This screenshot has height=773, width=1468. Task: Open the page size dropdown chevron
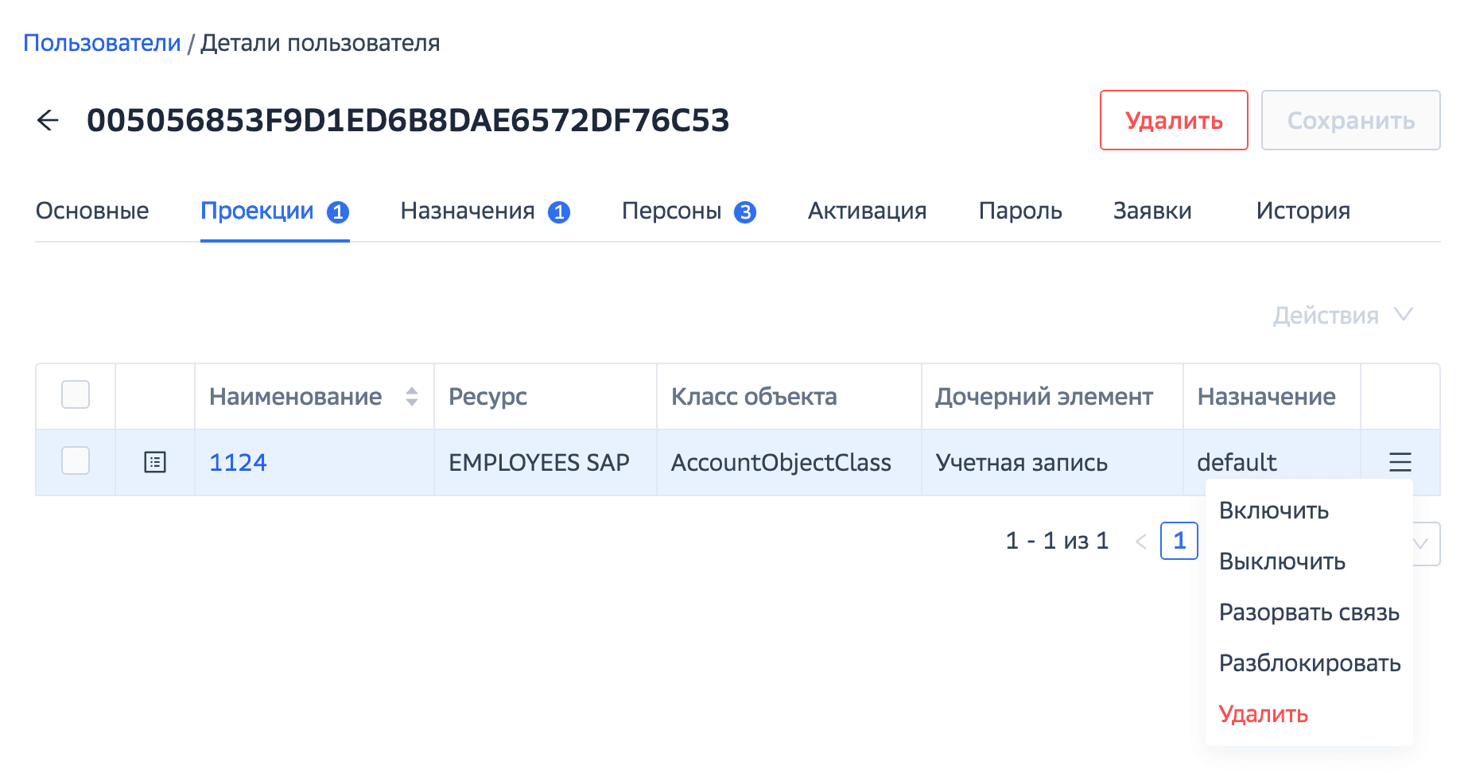1423,544
